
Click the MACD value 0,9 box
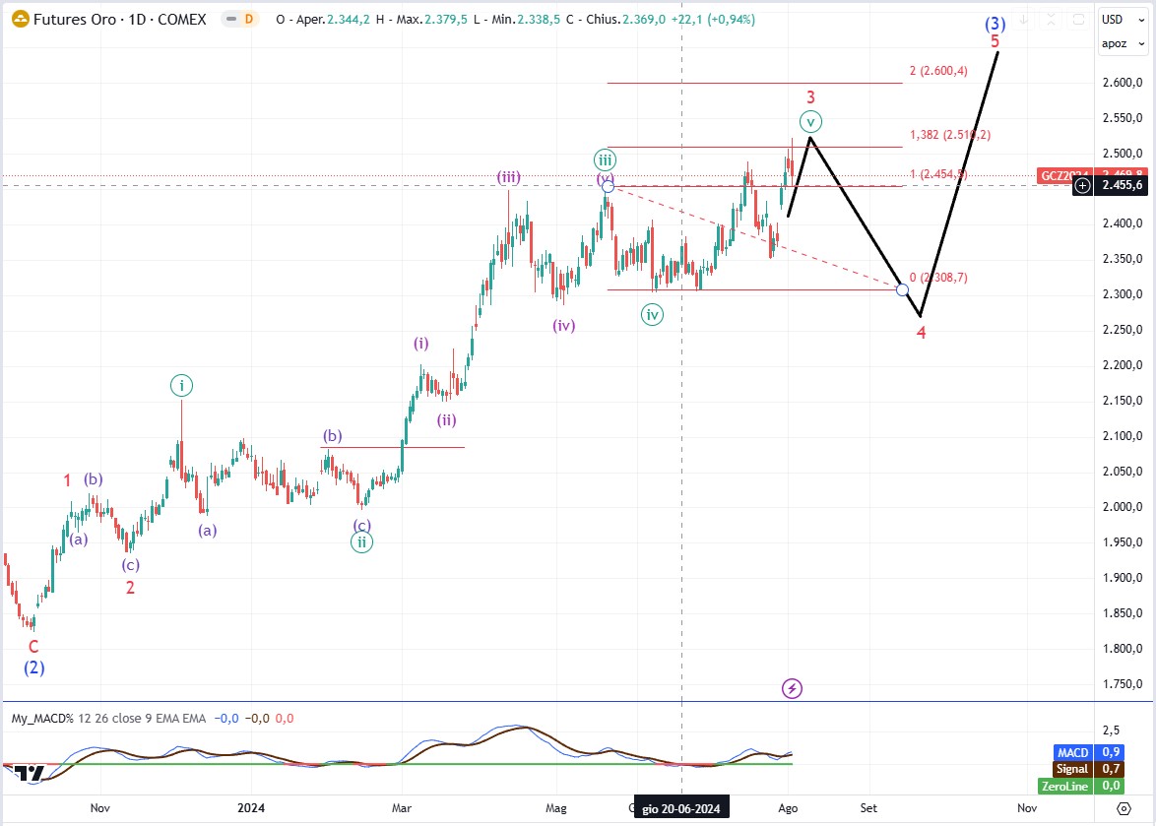point(1111,752)
